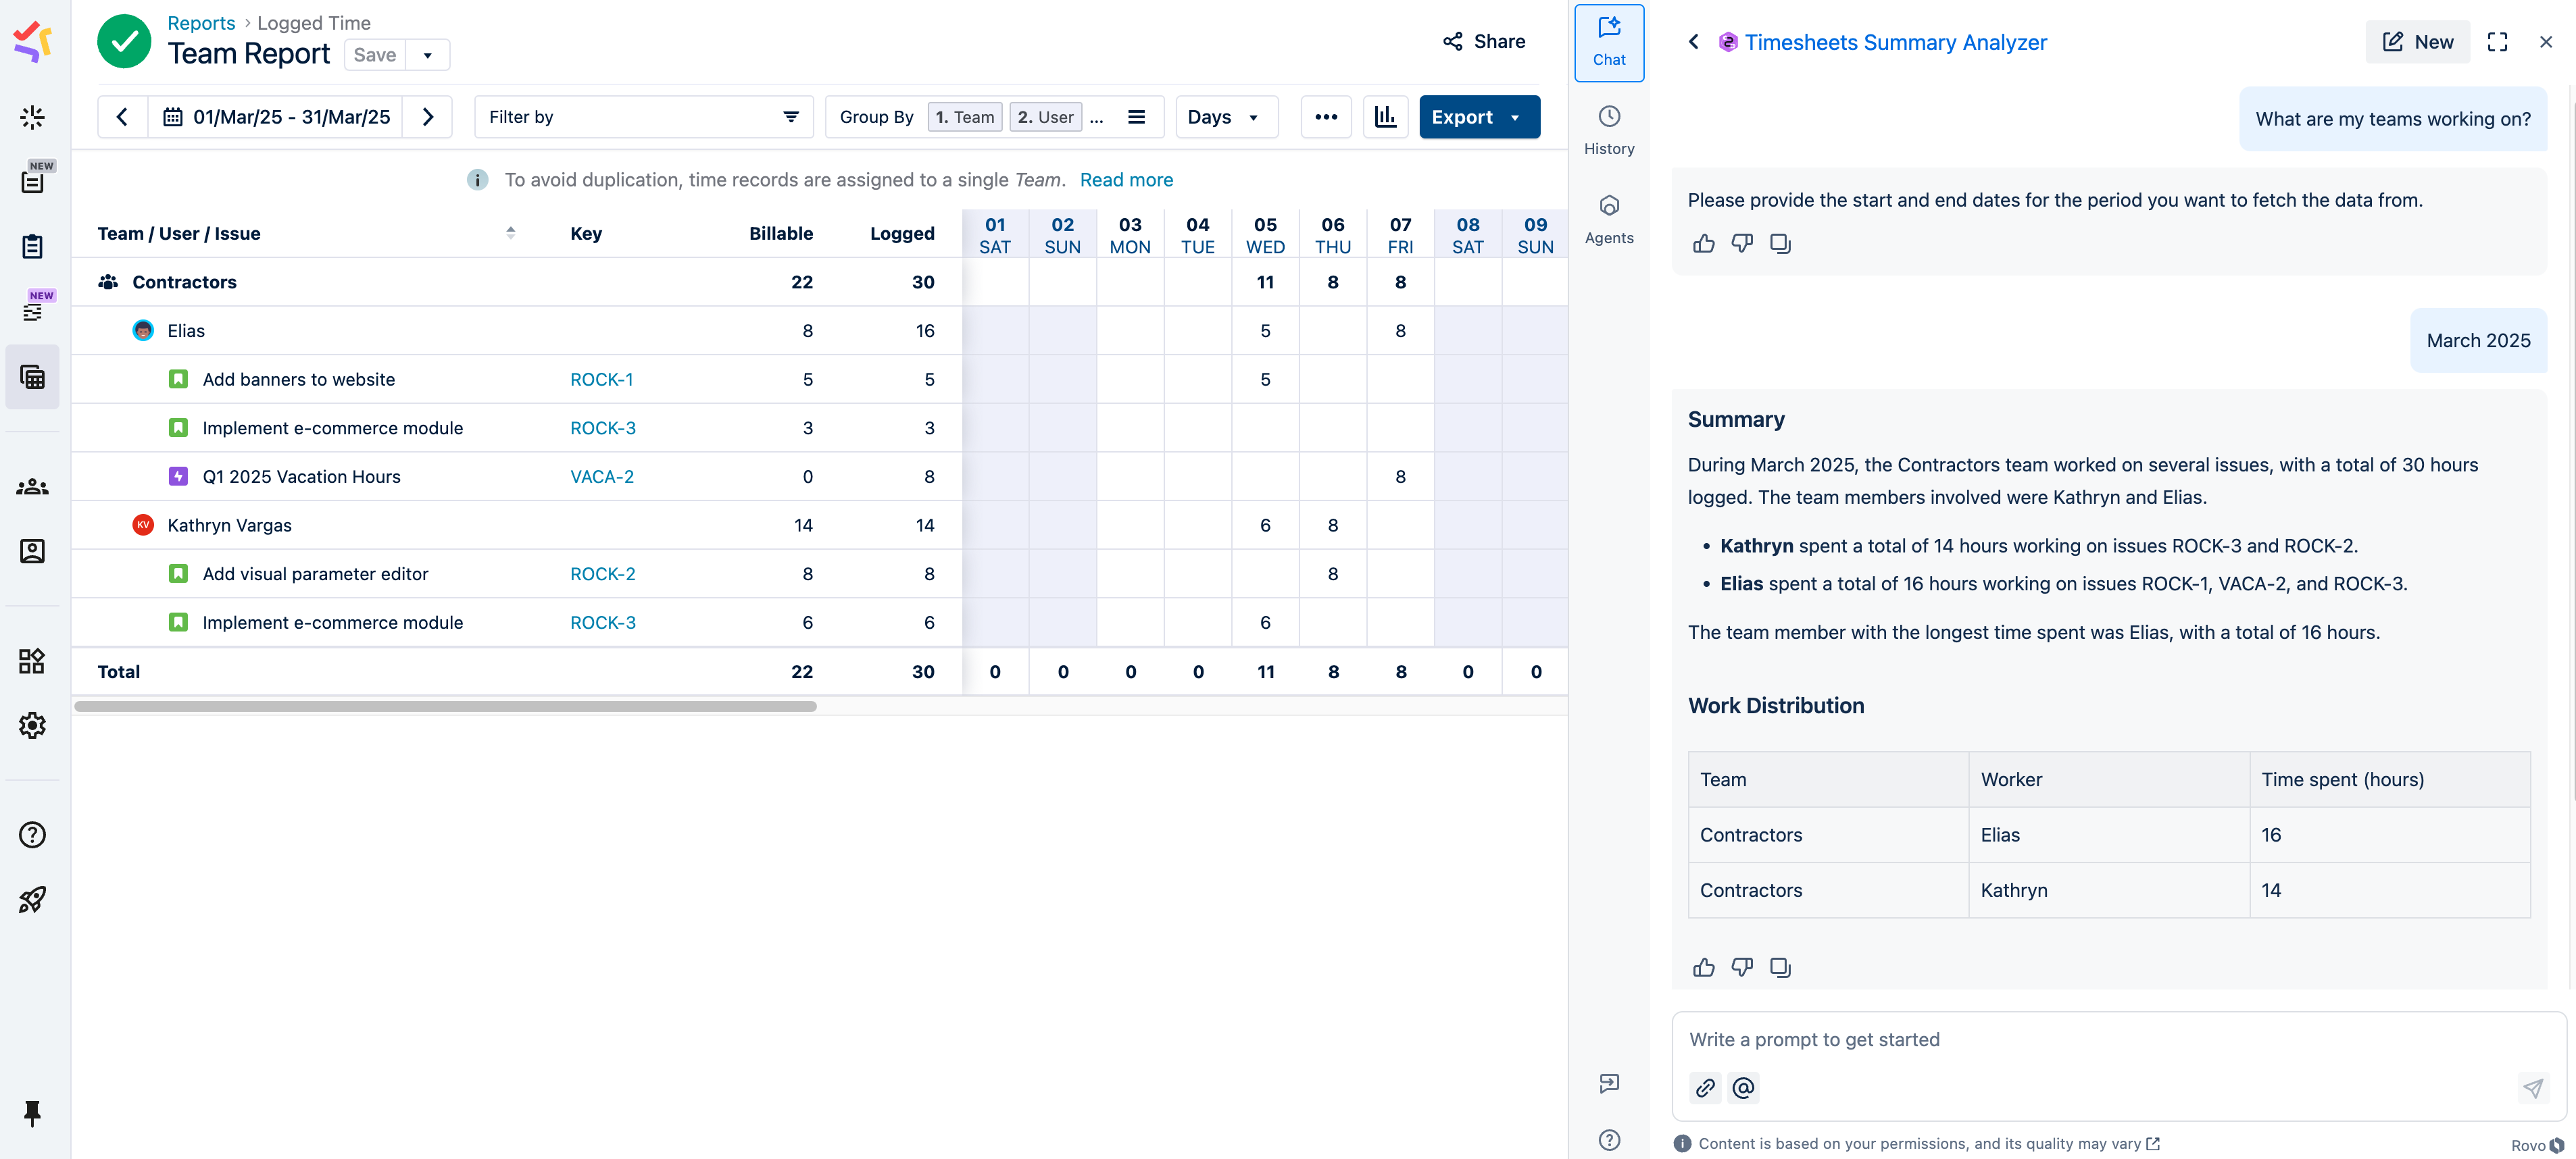The image size is (2576, 1159).
Task: Go to the Reports breadcrumb
Action: pos(201,23)
